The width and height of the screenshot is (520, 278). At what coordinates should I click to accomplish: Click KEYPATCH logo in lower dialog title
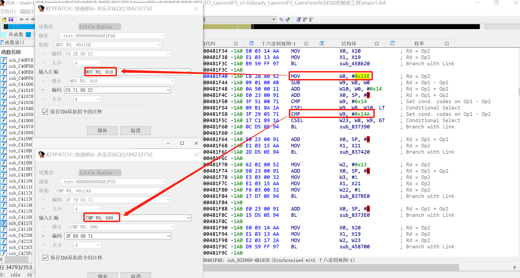coord(42,155)
